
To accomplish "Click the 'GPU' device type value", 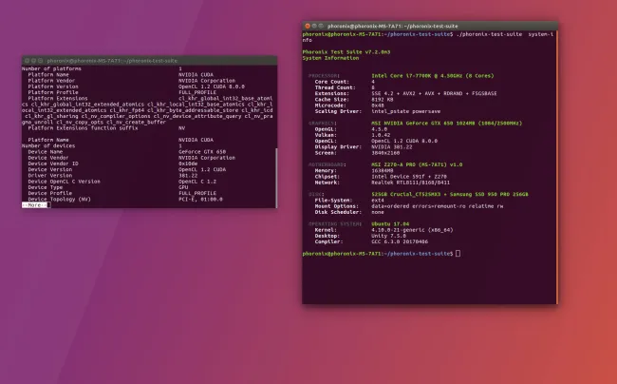I will 183,187.
